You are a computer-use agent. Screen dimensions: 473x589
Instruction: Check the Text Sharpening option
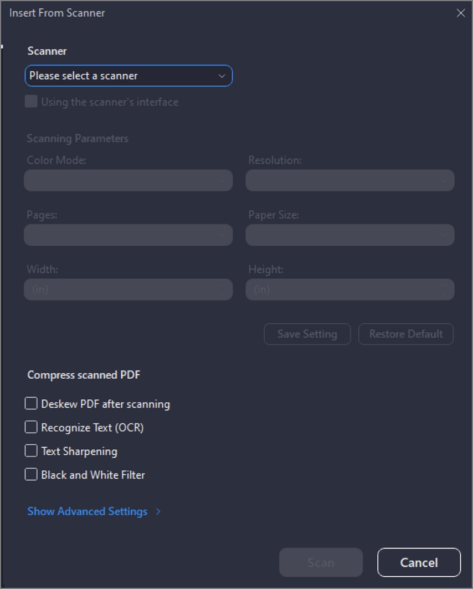coord(31,451)
